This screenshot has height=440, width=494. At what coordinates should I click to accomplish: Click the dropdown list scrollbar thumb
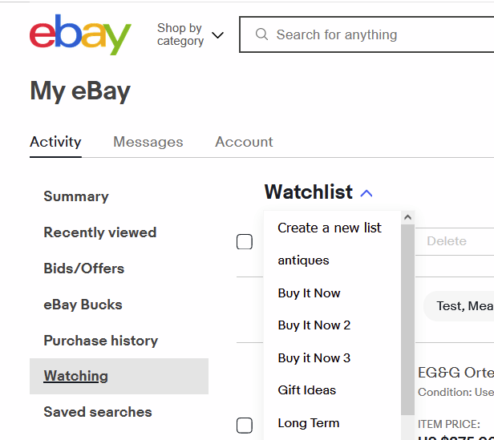pyautogui.click(x=407, y=320)
